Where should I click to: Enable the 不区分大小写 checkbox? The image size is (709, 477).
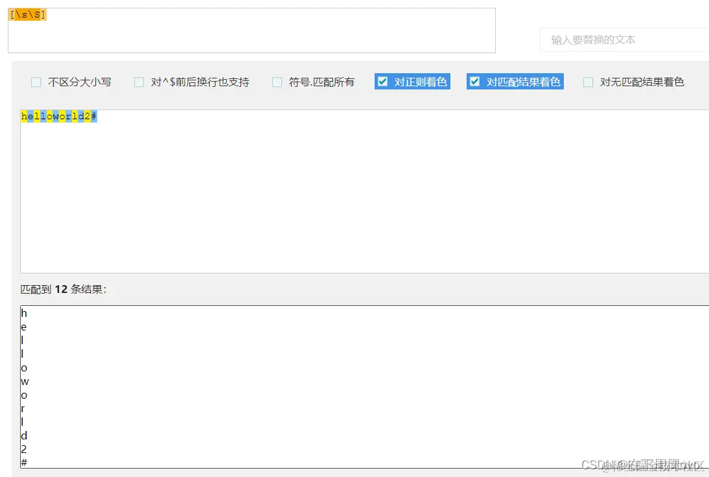tap(36, 82)
